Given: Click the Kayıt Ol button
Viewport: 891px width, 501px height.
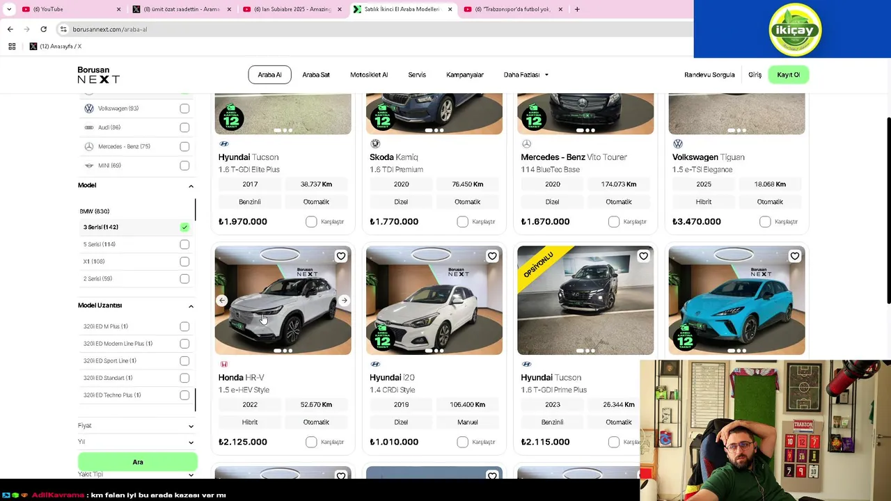Looking at the screenshot, I should (788, 74).
